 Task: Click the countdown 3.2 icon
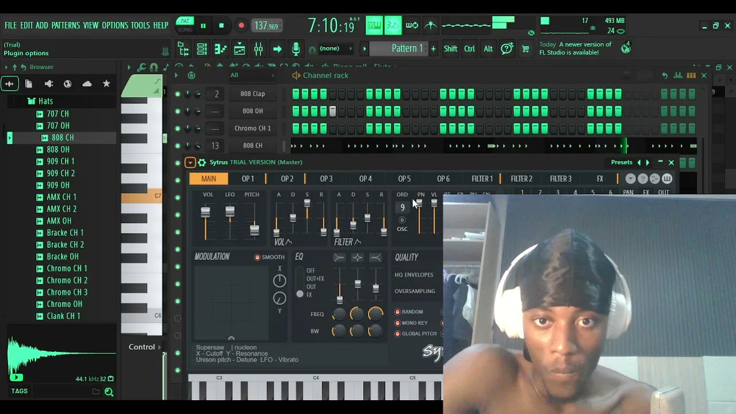393,25
